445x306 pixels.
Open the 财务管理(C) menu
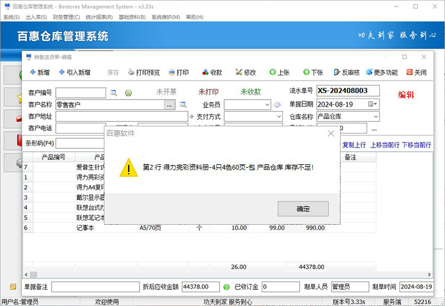tap(66, 17)
